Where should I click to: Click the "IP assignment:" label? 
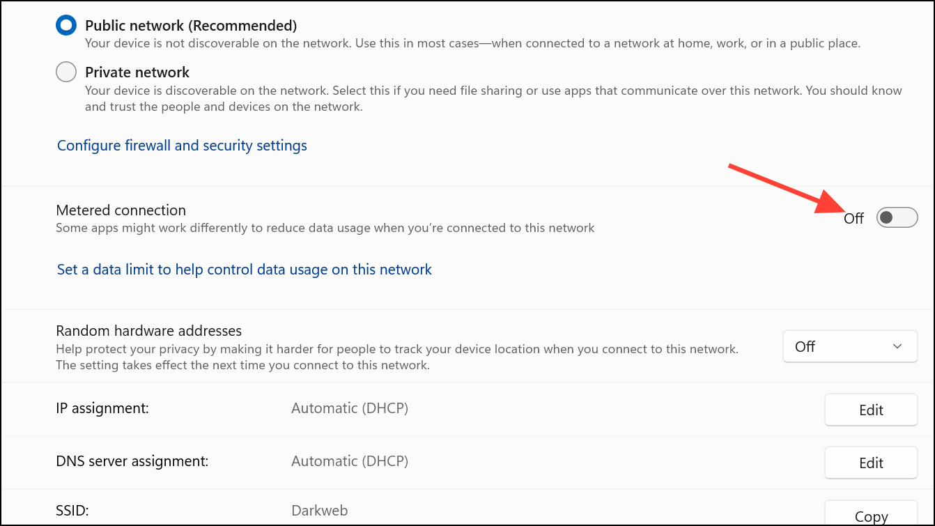(x=102, y=408)
